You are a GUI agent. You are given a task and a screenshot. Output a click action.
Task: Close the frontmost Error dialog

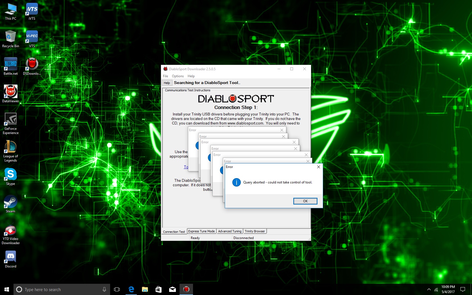click(319, 167)
